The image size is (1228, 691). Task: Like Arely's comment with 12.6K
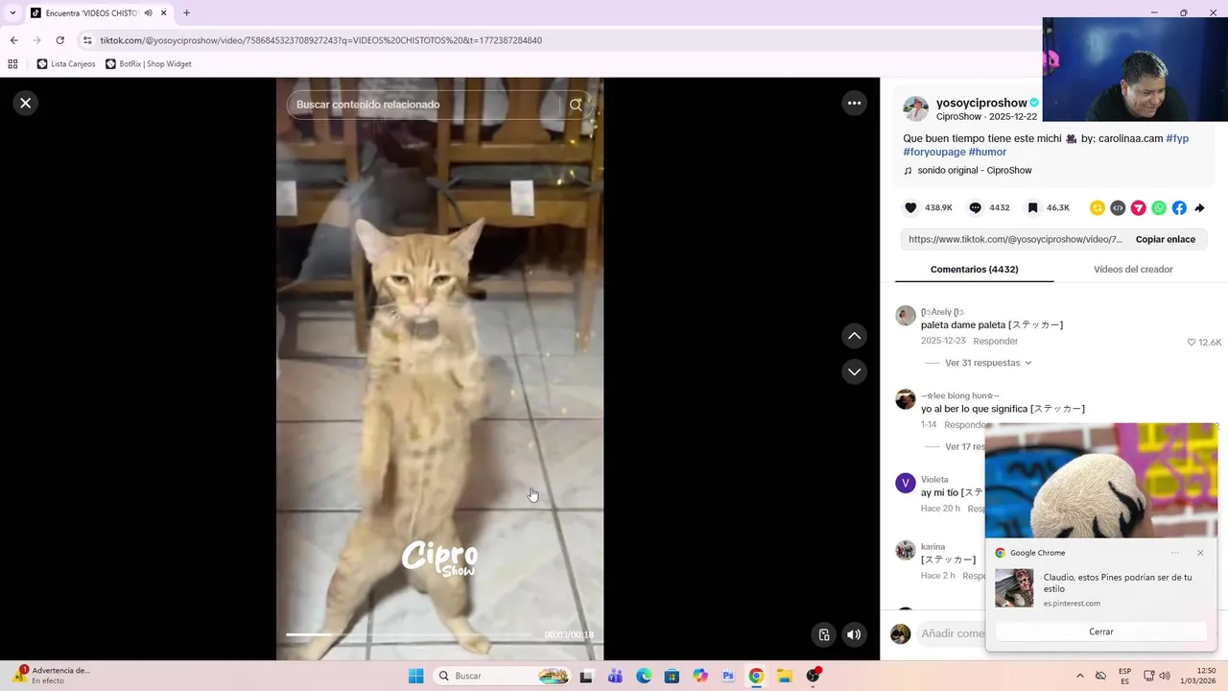[1192, 342]
